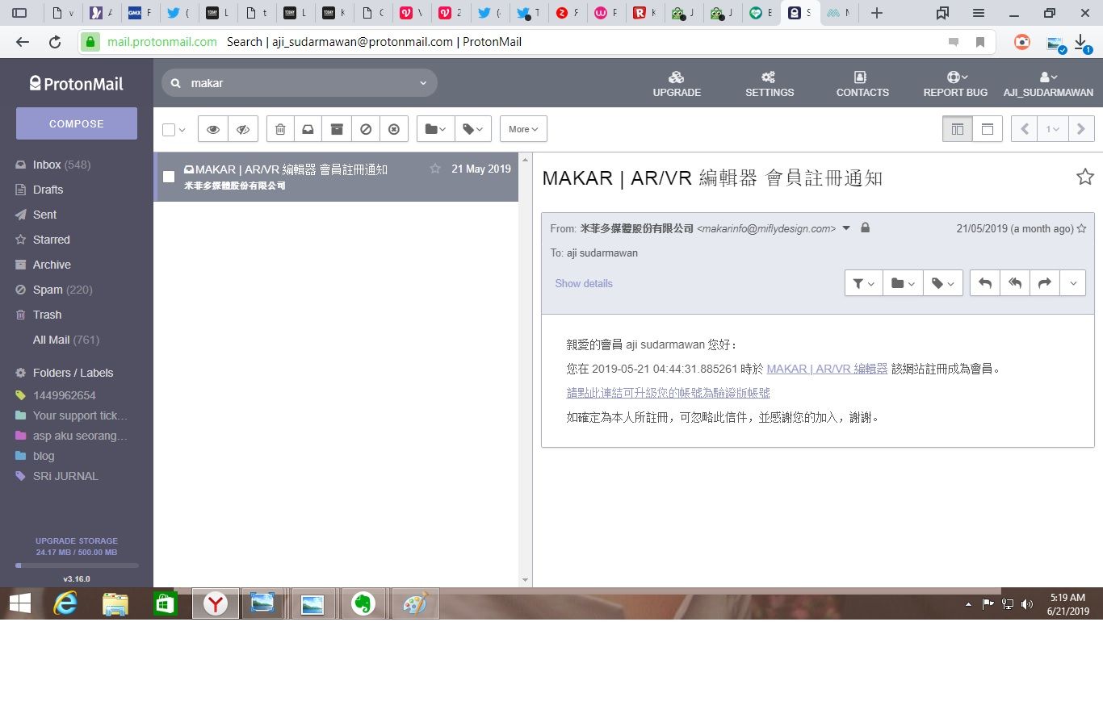This screenshot has width=1103, height=718.
Task: Open the label-as dropdown in toolbar
Action: point(473,129)
